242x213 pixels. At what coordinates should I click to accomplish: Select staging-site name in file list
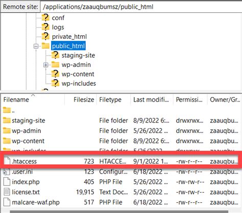pos(29,121)
